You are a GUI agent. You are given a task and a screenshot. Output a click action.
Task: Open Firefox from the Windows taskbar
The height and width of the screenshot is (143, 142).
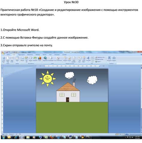click(52, 137)
